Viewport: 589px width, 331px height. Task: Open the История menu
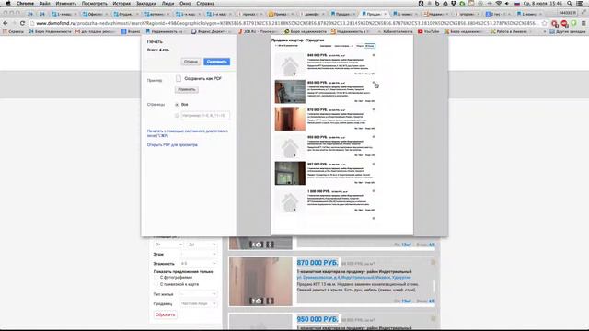[x=121, y=3]
